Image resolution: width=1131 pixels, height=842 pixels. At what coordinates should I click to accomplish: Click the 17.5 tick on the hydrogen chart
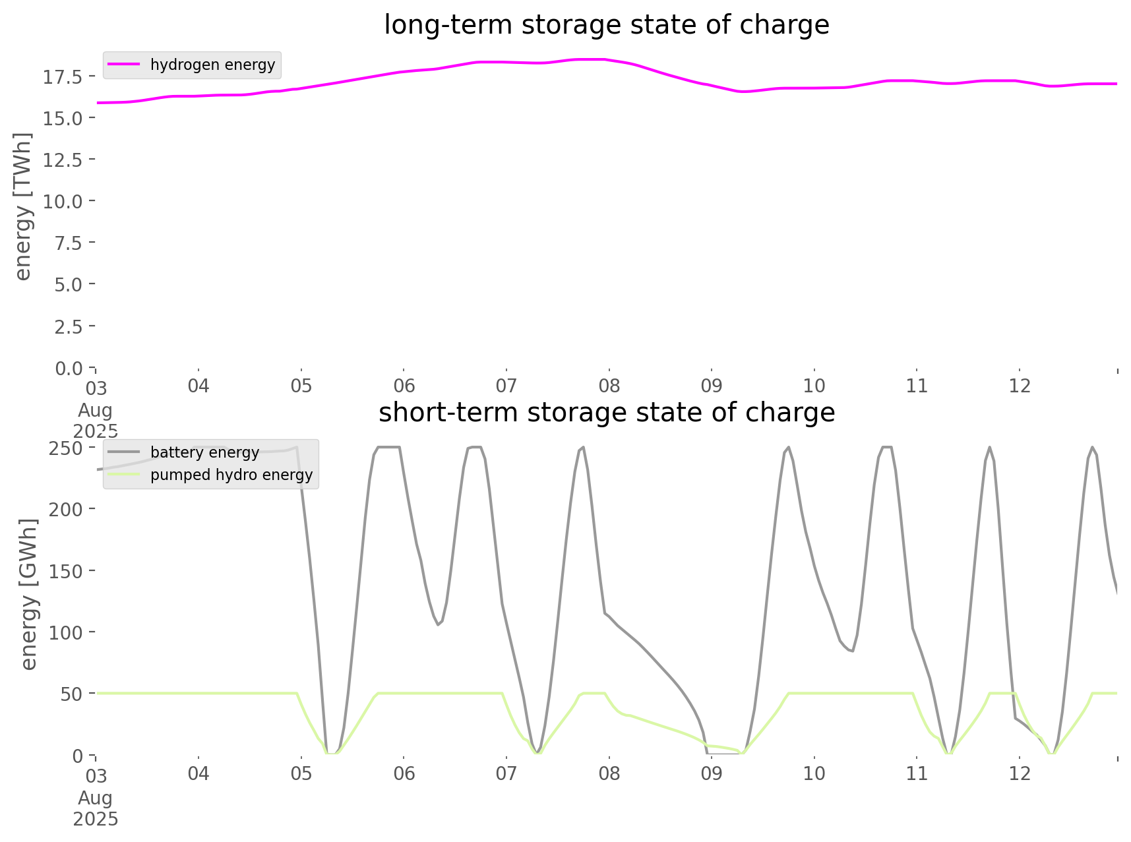coord(63,77)
